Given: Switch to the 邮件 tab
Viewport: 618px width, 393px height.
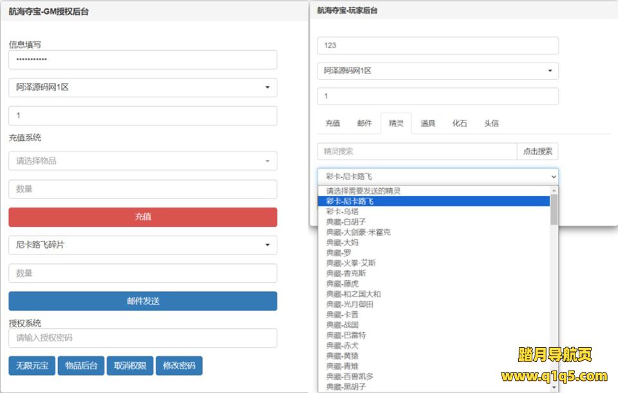Looking at the screenshot, I should [x=364, y=124].
